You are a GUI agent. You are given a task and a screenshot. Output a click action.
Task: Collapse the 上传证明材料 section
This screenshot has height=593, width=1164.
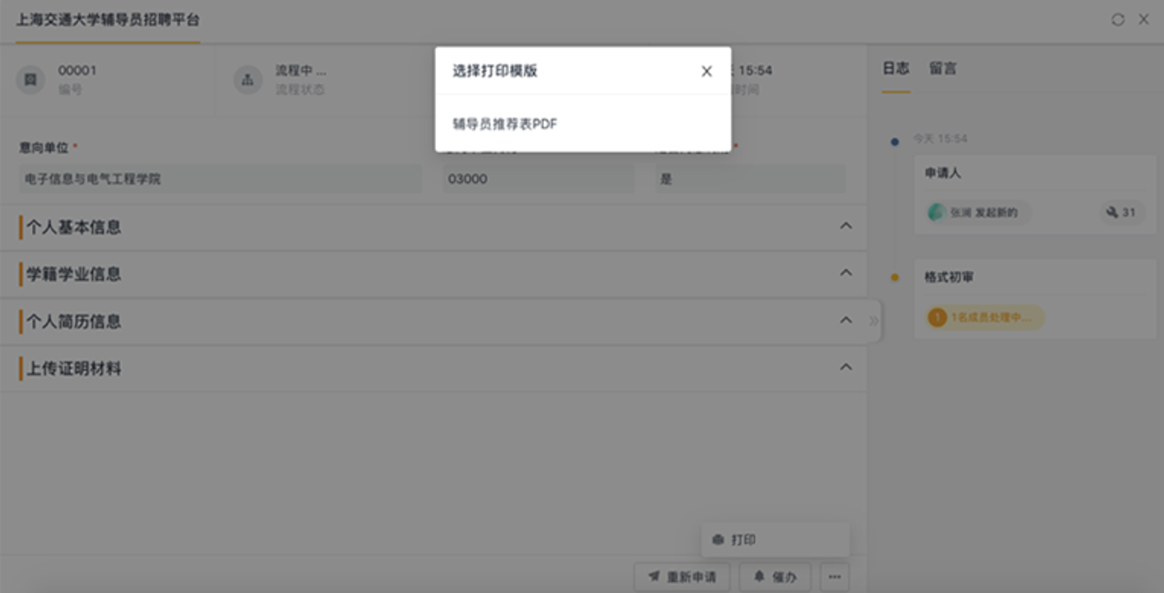[846, 367]
